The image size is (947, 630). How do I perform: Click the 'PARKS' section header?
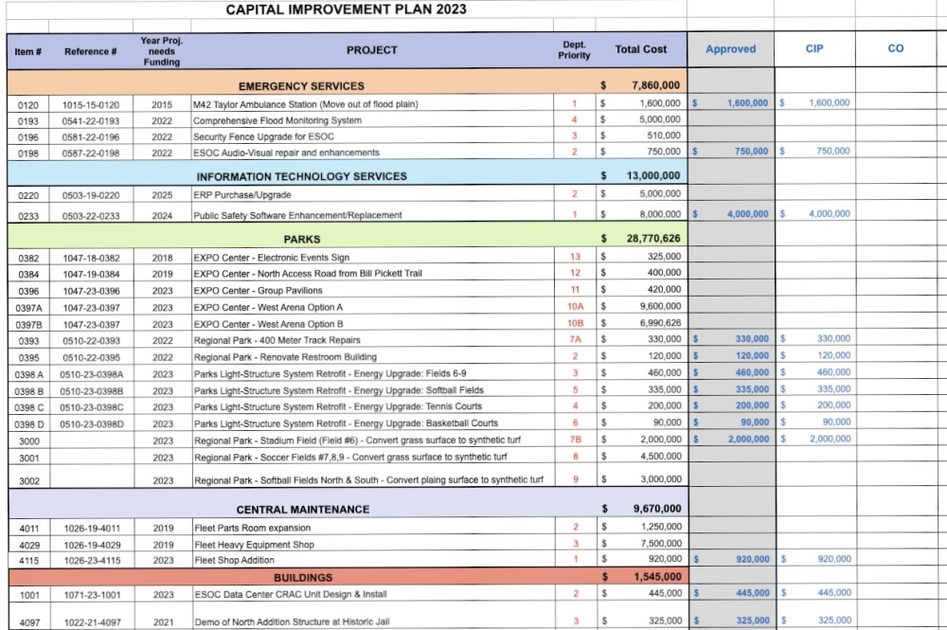[302, 239]
